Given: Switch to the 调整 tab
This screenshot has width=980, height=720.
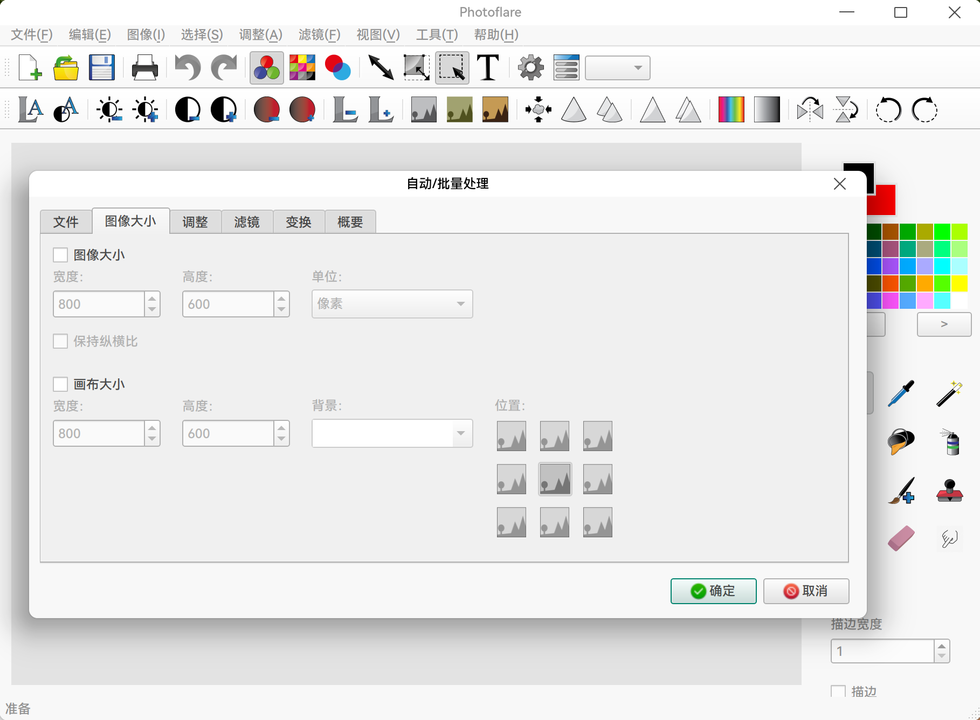Looking at the screenshot, I should tap(195, 222).
